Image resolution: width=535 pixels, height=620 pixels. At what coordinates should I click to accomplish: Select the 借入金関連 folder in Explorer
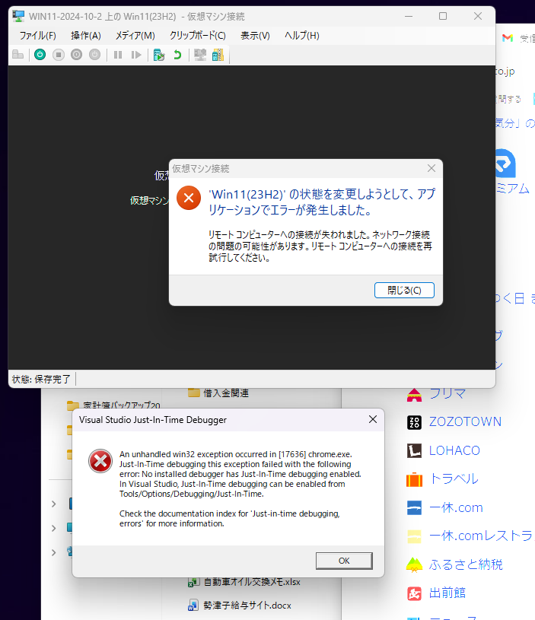click(218, 393)
